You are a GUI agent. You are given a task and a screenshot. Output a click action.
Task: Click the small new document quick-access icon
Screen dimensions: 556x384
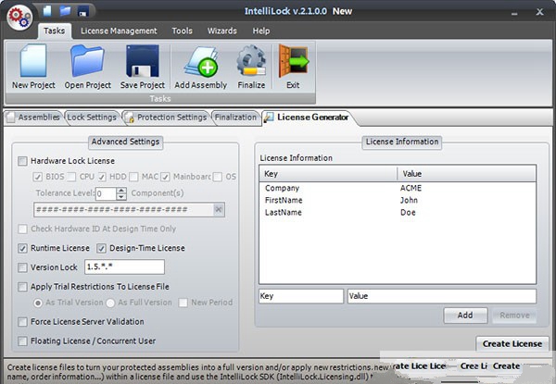pos(47,11)
